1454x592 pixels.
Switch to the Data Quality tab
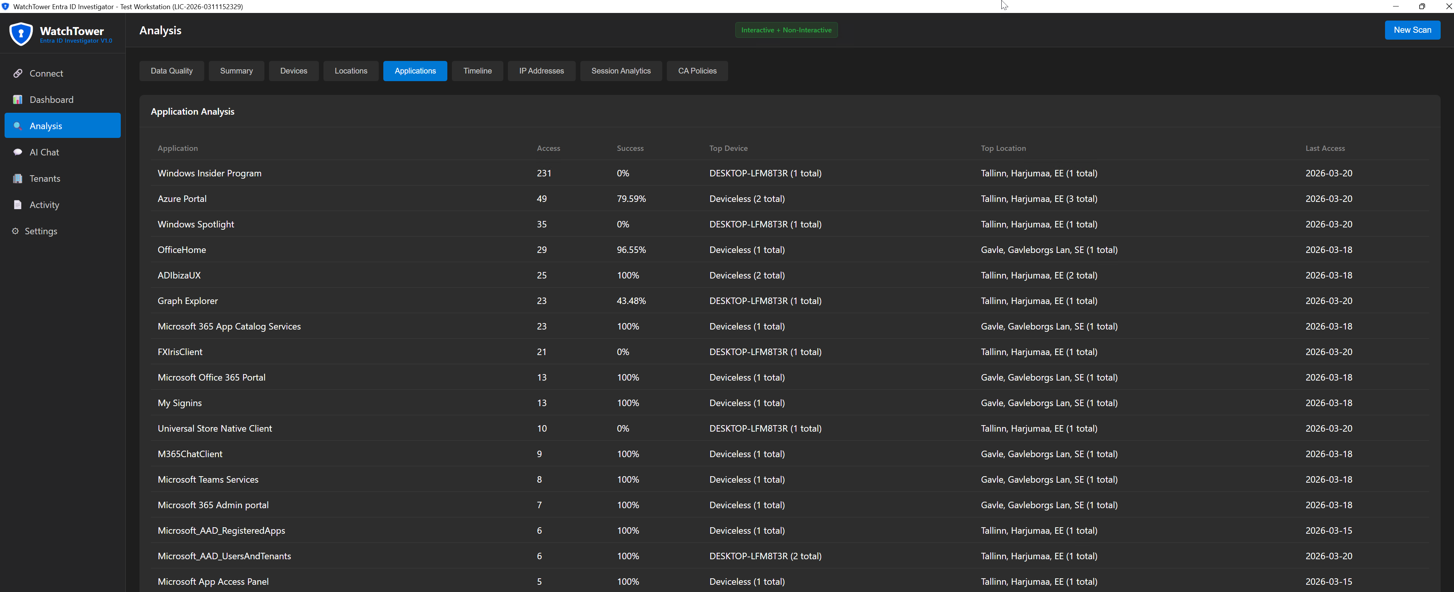[171, 70]
